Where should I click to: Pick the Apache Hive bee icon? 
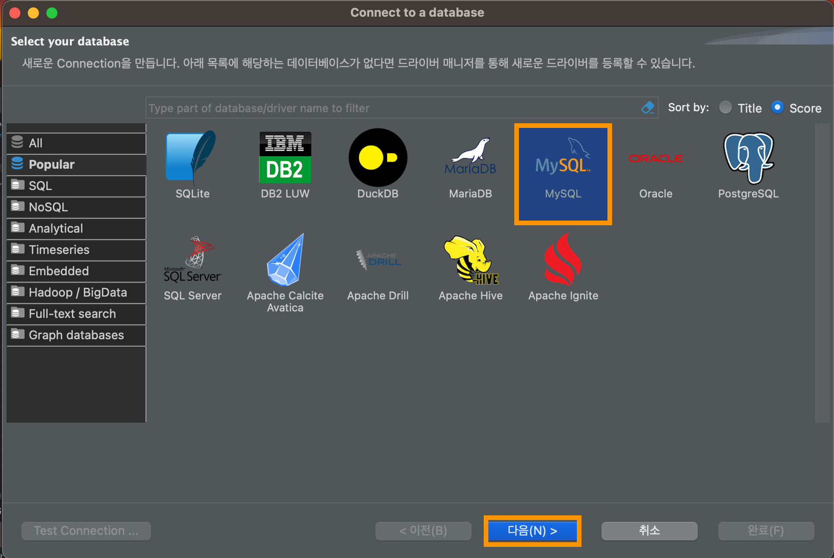(x=471, y=260)
